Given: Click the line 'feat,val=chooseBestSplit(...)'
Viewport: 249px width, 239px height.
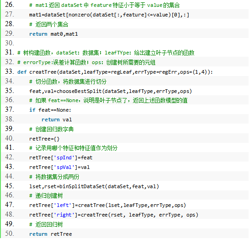Looking at the screenshot, I should [x=111, y=91].
